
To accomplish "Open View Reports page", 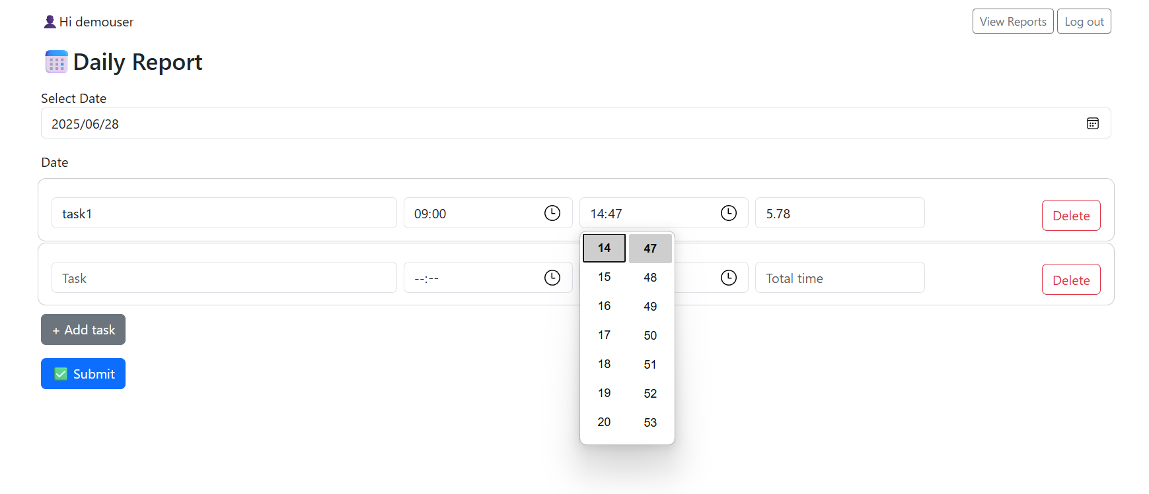I will point(1012,22).
